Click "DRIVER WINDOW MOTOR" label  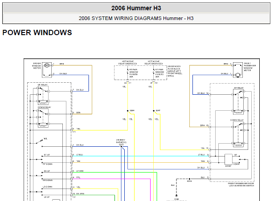[x=37, y=66]
